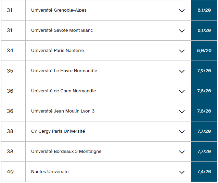
Task: Expand the Université Jean Moulin Lyon 3 chevron
Action: [x=182, y=112]
